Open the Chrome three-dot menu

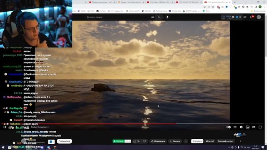click(264, 7)
